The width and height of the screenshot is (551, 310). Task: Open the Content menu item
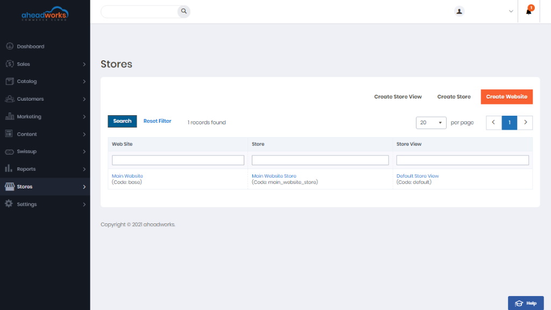click(45, 134)
